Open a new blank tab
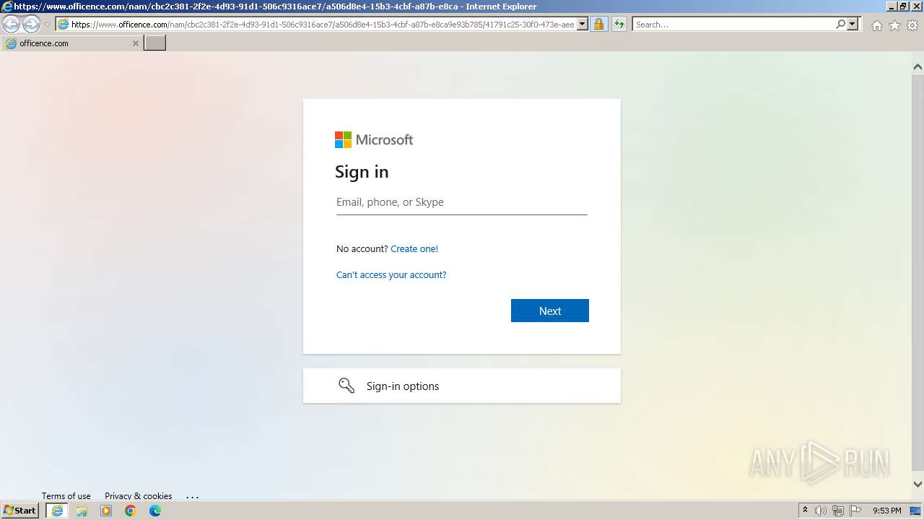The image size is (924, 520). tap(155, 43)
